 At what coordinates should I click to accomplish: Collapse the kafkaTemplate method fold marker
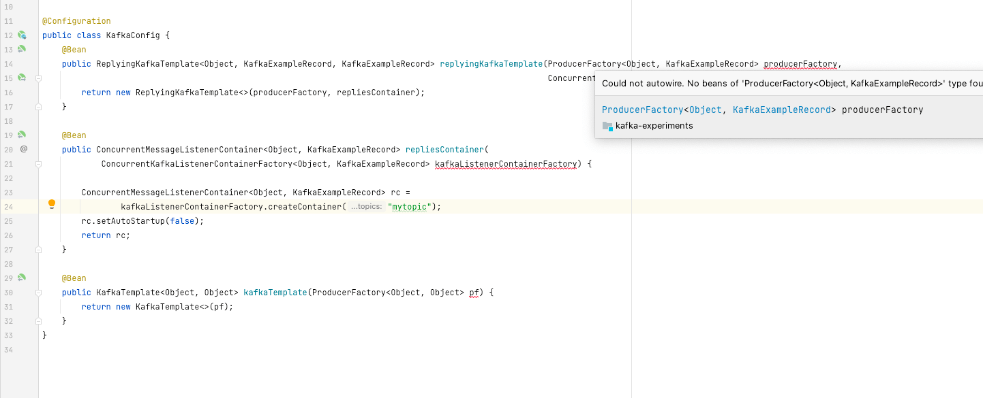coord(38,292)
